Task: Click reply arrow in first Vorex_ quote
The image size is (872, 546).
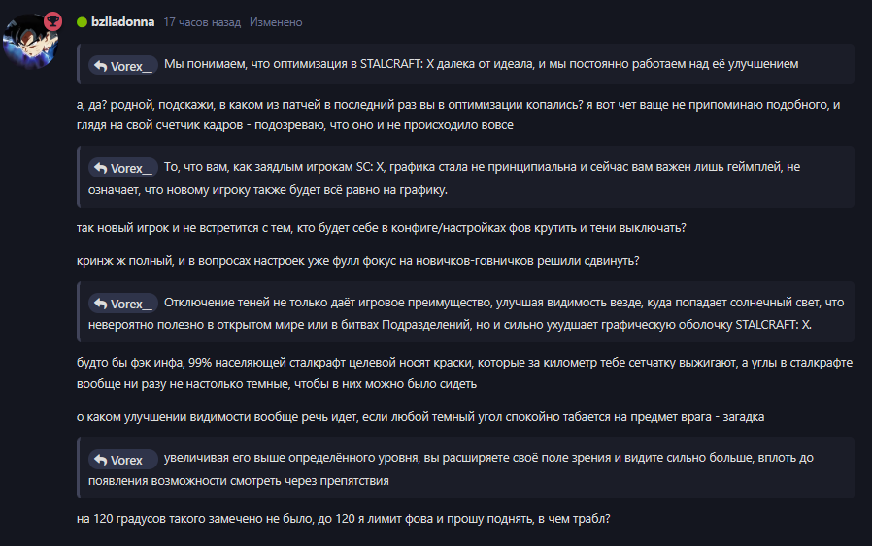Action: pos(101,66)
